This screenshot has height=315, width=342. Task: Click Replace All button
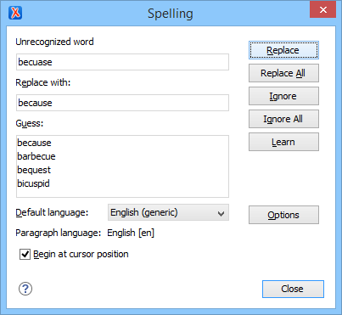pyautogui.click(x=283, y=73)
